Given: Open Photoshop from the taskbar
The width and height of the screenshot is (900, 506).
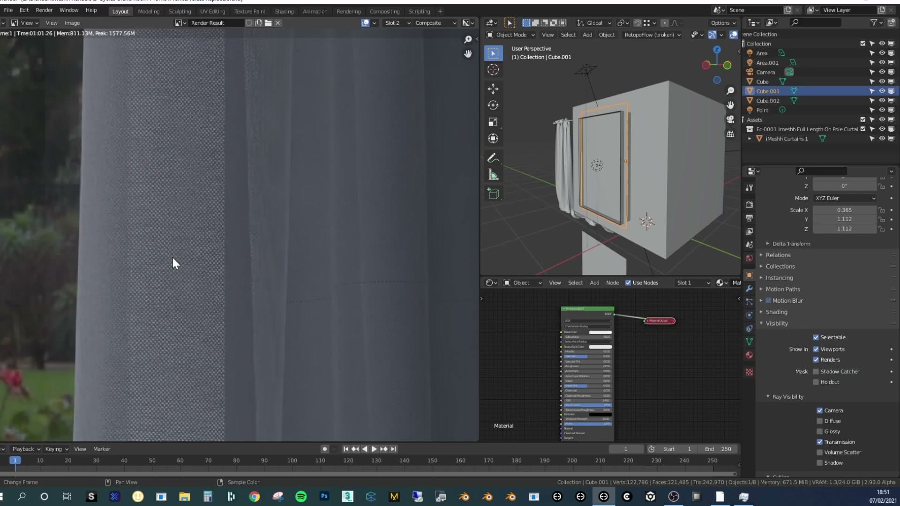Looking at the screenshot, I should point(324,497).
